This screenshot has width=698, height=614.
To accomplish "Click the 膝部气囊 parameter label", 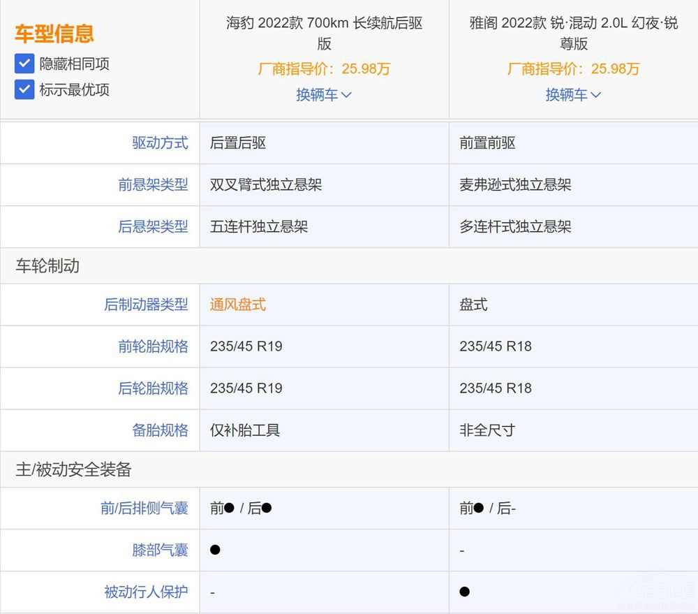I will click(x=160, y=550).
